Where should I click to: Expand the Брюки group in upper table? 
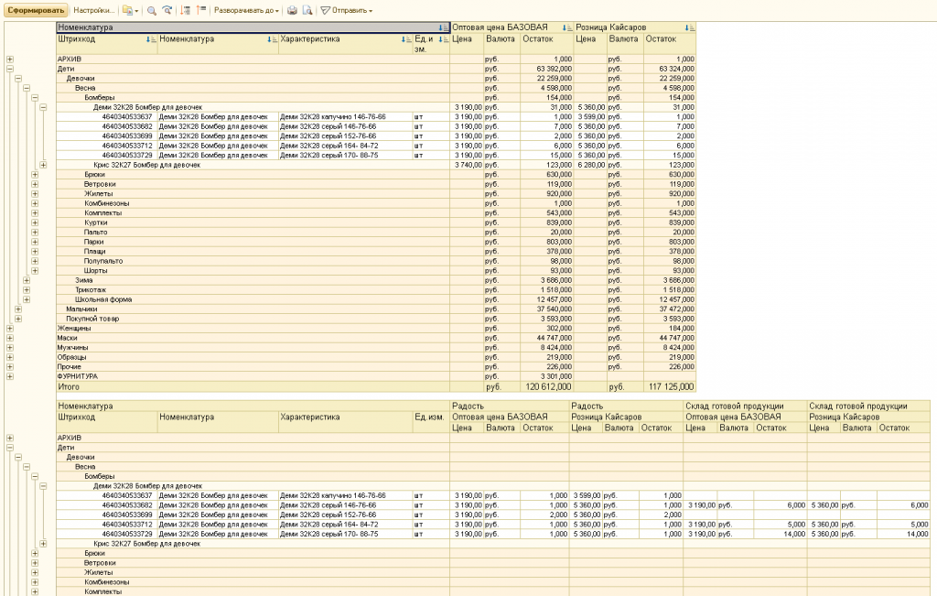[35, 175]
